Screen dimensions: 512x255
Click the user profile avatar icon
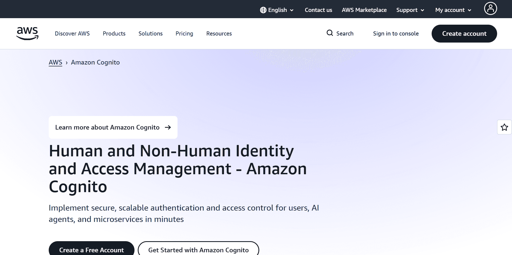[x=490, y=8]
